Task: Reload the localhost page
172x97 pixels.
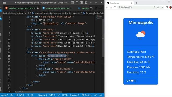Action: point(115,7)
